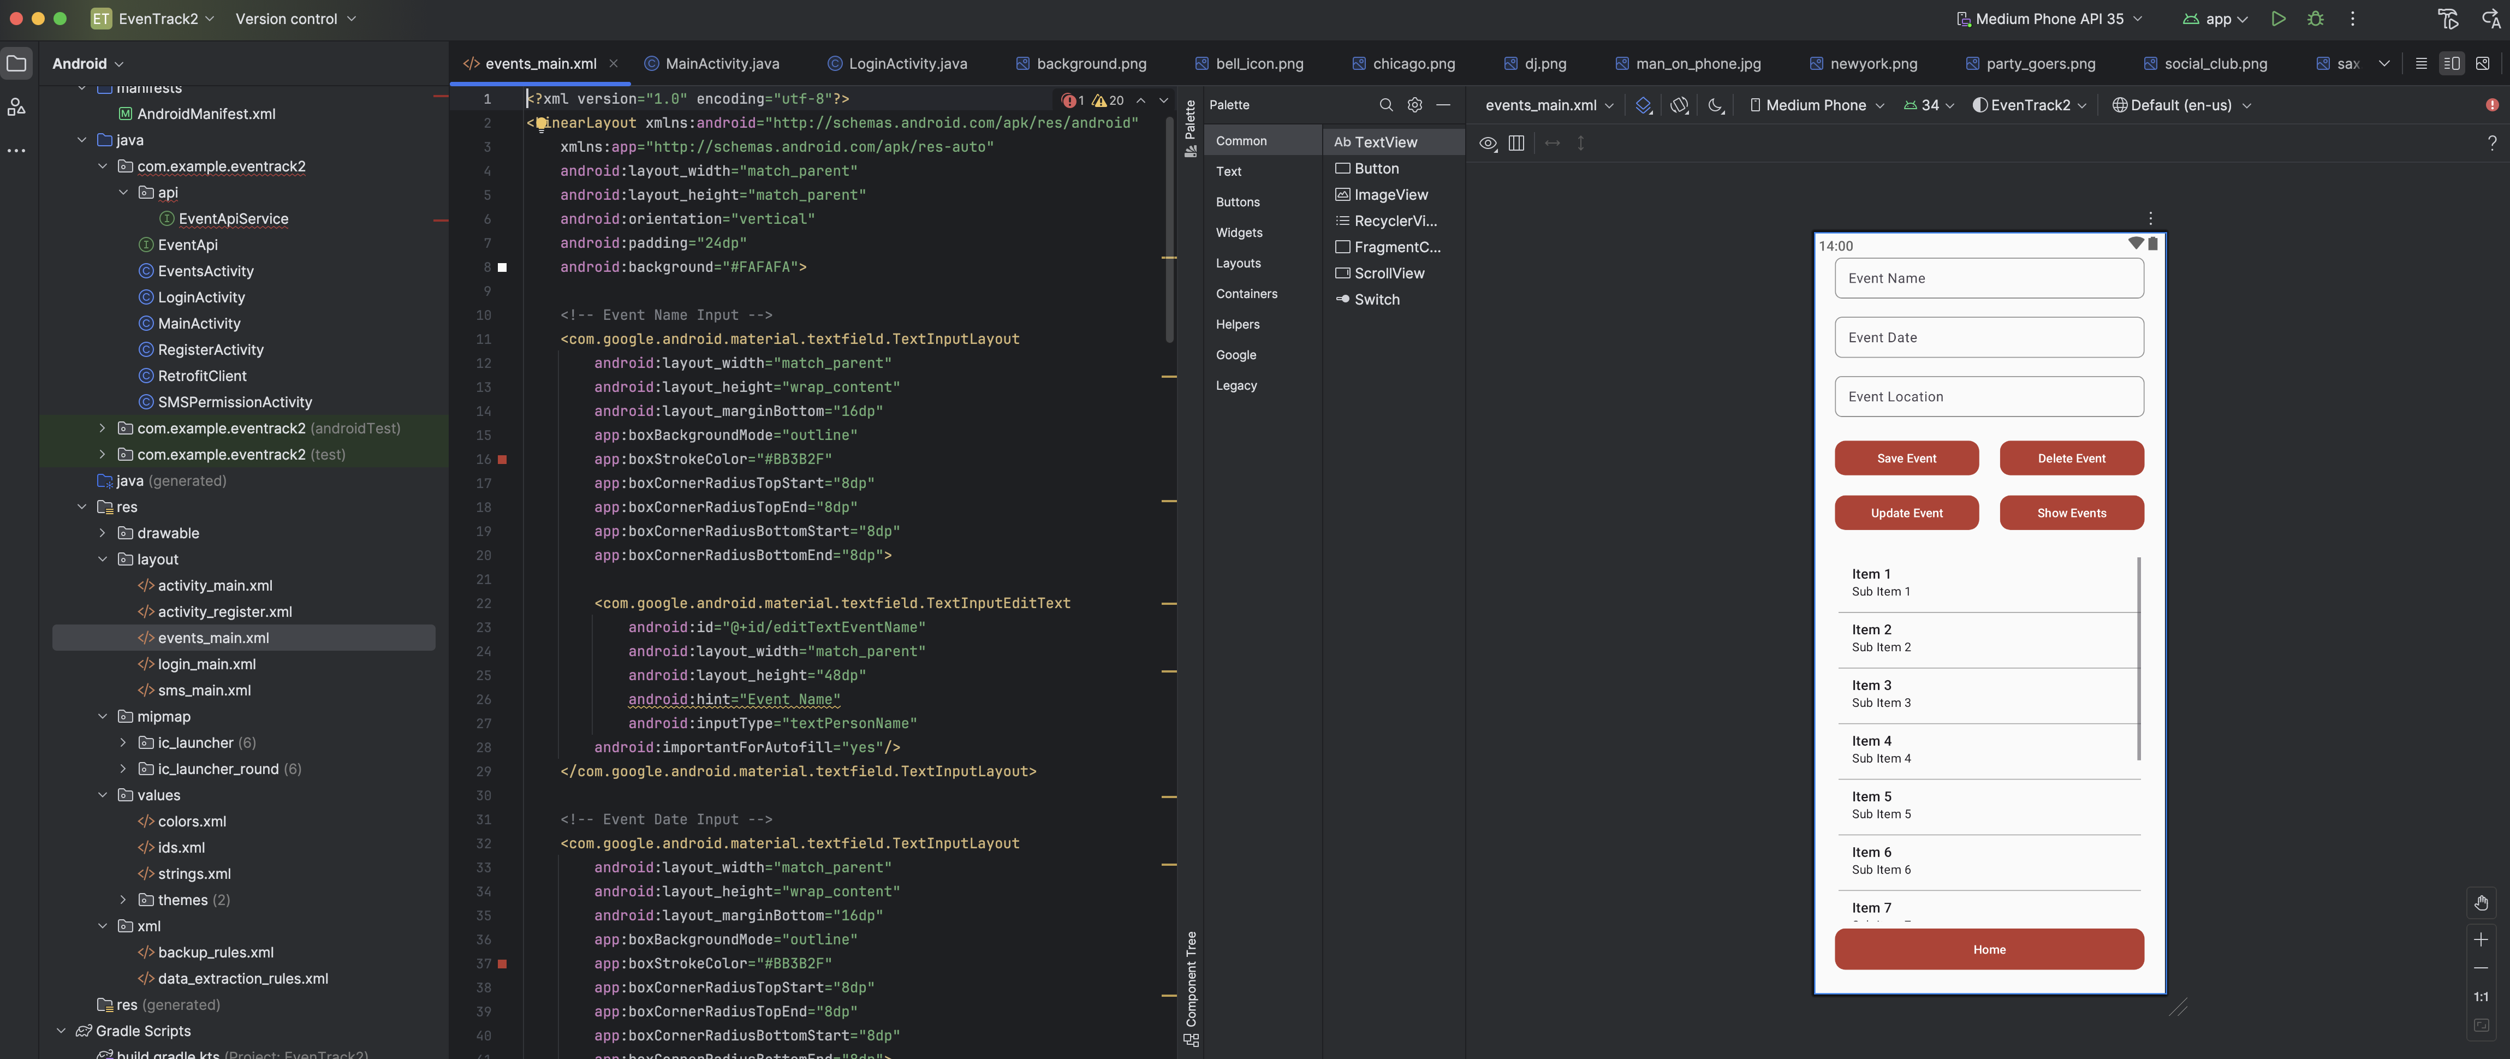Open the EvenTrack2 project dropdown

[x=153, y=19]
